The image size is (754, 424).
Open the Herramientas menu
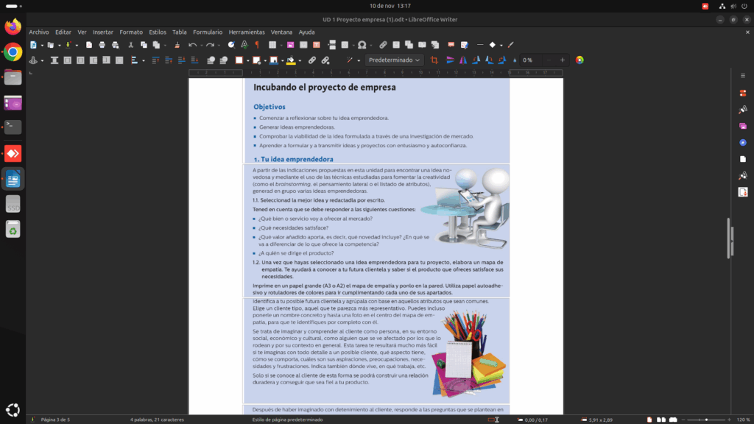click(246, 32)
